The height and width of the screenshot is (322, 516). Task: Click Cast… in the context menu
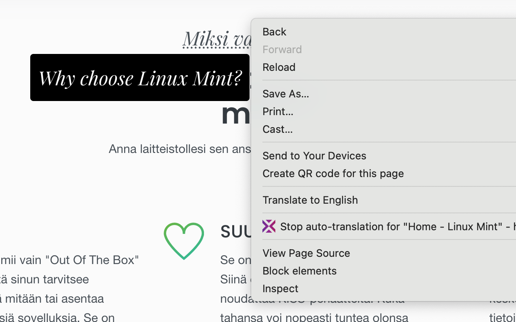coord(277,129)
